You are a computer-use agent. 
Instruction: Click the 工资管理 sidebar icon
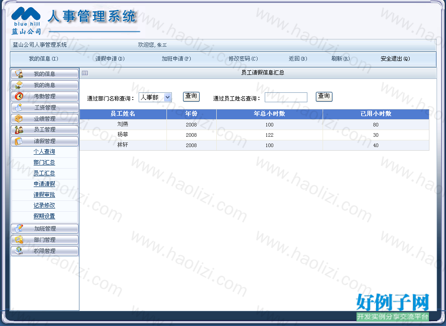point(19,108)
